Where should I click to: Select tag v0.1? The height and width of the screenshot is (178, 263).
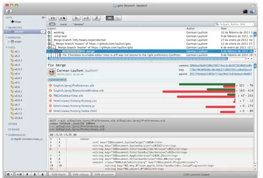(x=15, y=52)
